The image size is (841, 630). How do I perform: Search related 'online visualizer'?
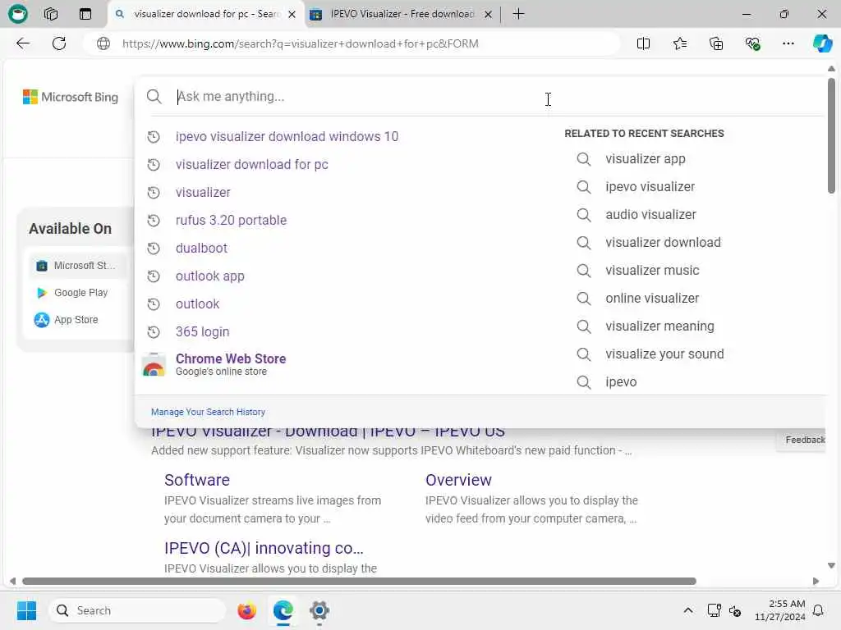(x=652, y=298)
